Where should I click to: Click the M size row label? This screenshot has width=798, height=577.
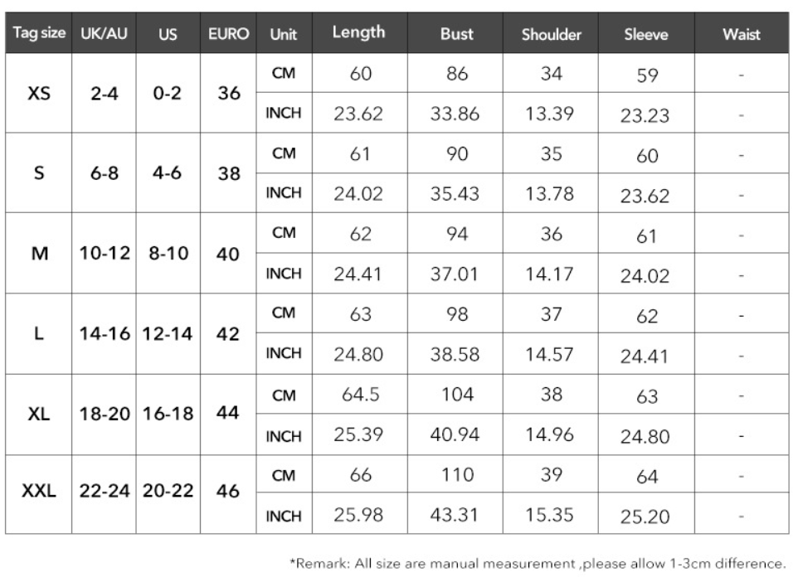click(x=39, y=253)
